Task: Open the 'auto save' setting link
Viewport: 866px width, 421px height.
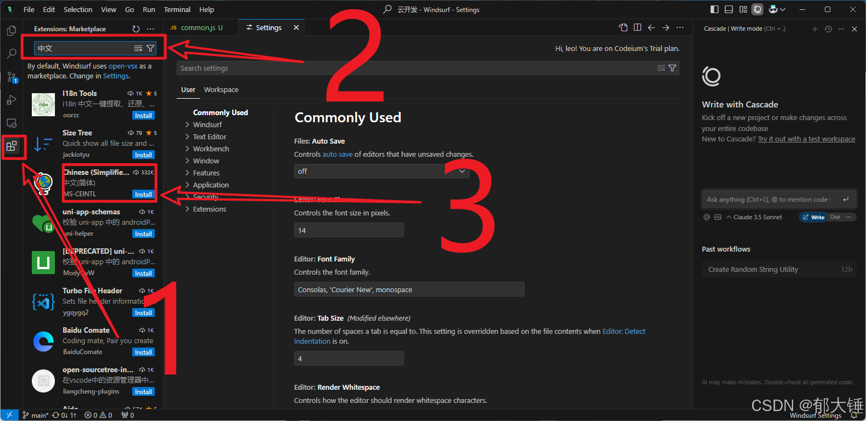Action: (338, 155)
